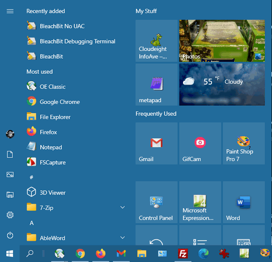Screen dimensions: 272x262
Task: Click the Most used heading
Action: tap(40, 72)
